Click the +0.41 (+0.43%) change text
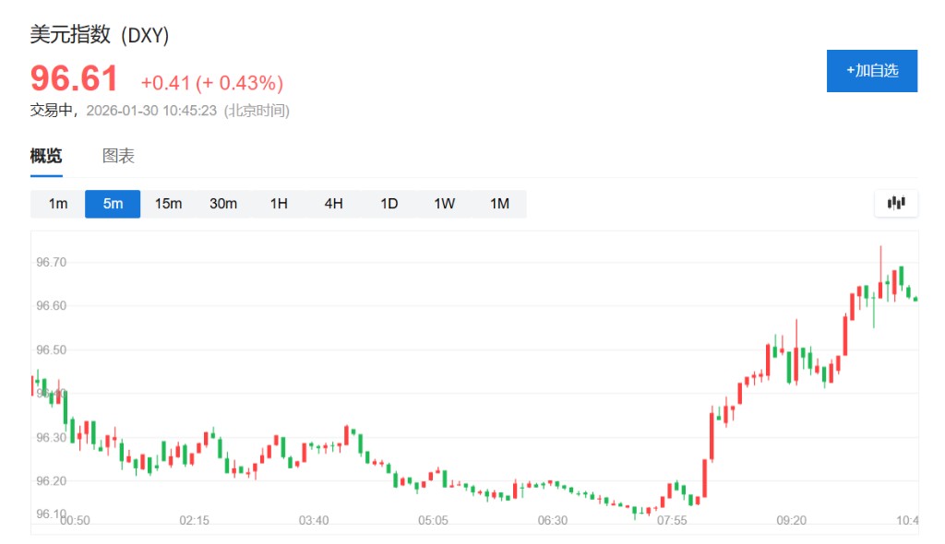This screenshot has width=945, height=544. 211,83
